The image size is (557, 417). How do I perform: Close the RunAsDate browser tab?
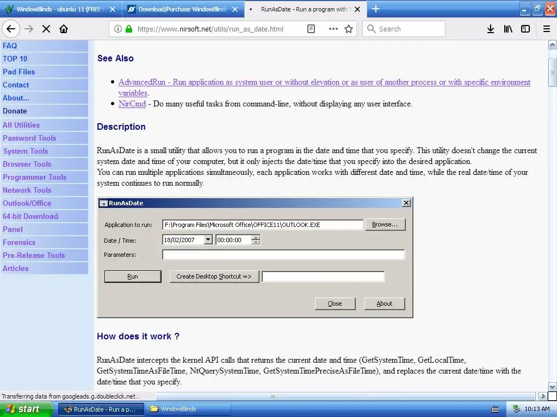[x=357, y=9]
